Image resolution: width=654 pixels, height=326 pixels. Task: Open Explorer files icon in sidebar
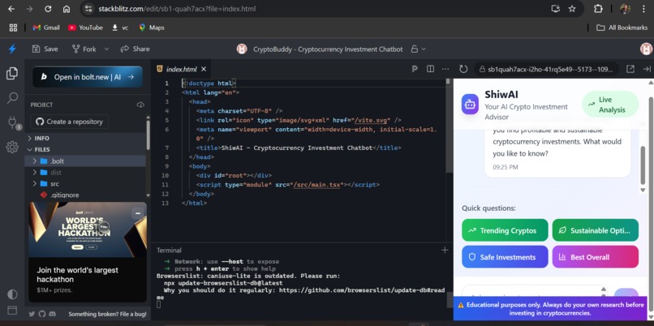[12, 73]
